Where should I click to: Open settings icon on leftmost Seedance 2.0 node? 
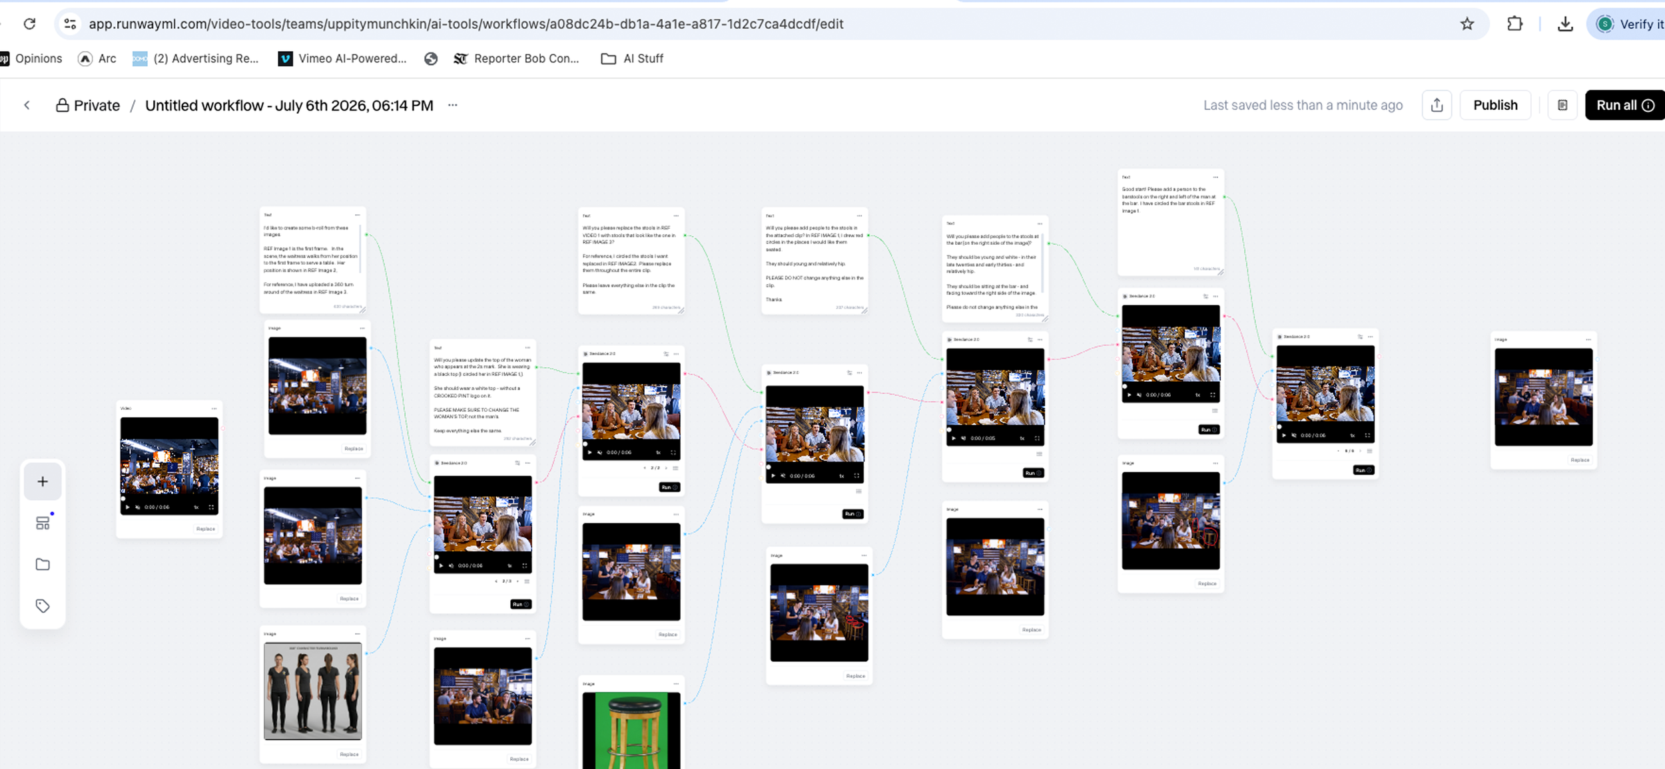tap(517, 463)
